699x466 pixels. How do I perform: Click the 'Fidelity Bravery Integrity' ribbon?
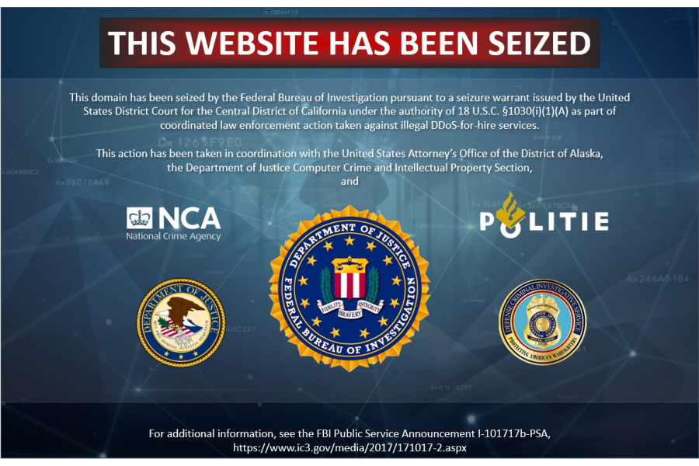(350, 308)
